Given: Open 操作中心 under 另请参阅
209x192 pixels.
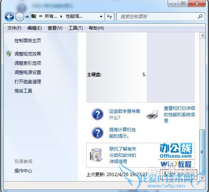Looking at the screenshot, I should 23,171.
